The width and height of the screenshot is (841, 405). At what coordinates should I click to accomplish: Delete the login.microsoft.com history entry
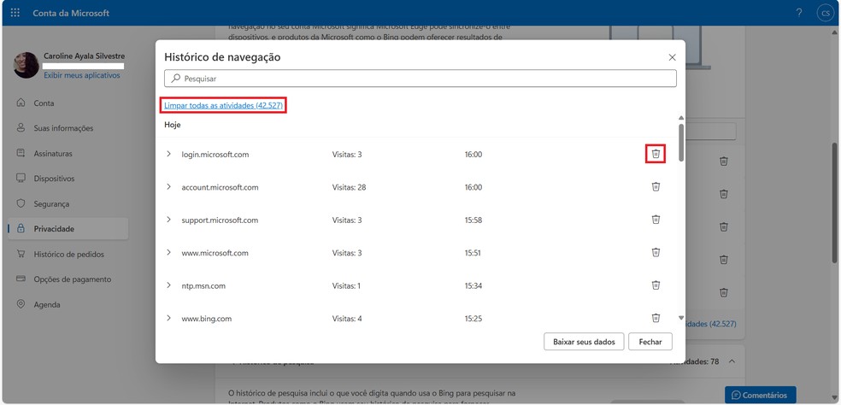tap(656, 155)
